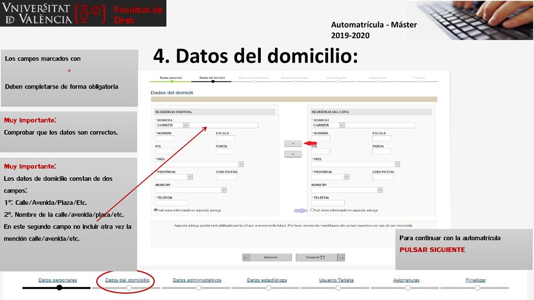The height and width of the screenshot is (300, 534).
Task: Follow the 'Datos estadísticos' link
Action: [x=267, y=280]
